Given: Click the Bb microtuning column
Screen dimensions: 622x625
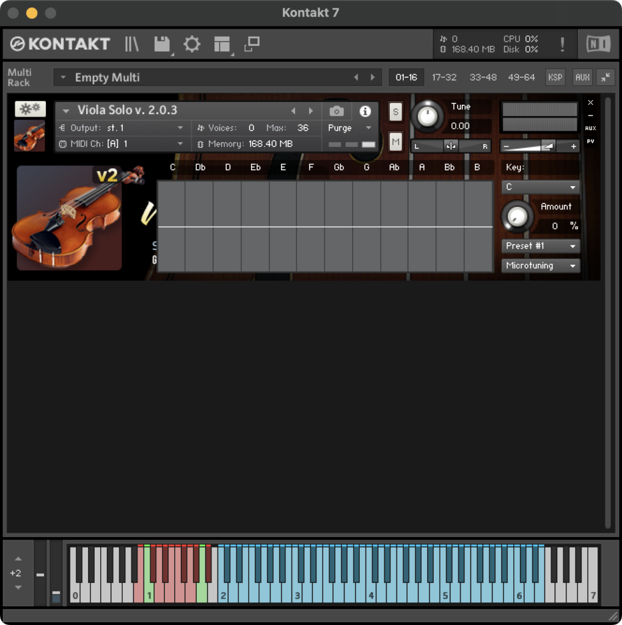Looking at the screenshot, I should pos(450,226).
